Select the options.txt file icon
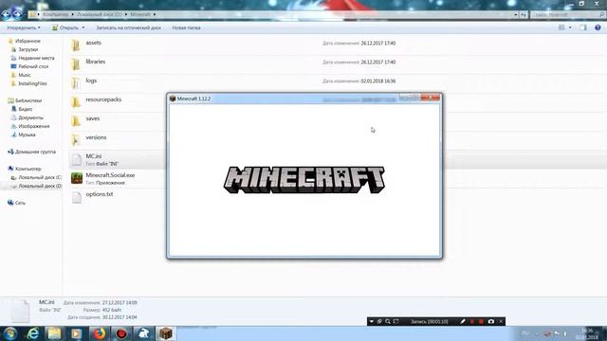 tap(76, 197)
